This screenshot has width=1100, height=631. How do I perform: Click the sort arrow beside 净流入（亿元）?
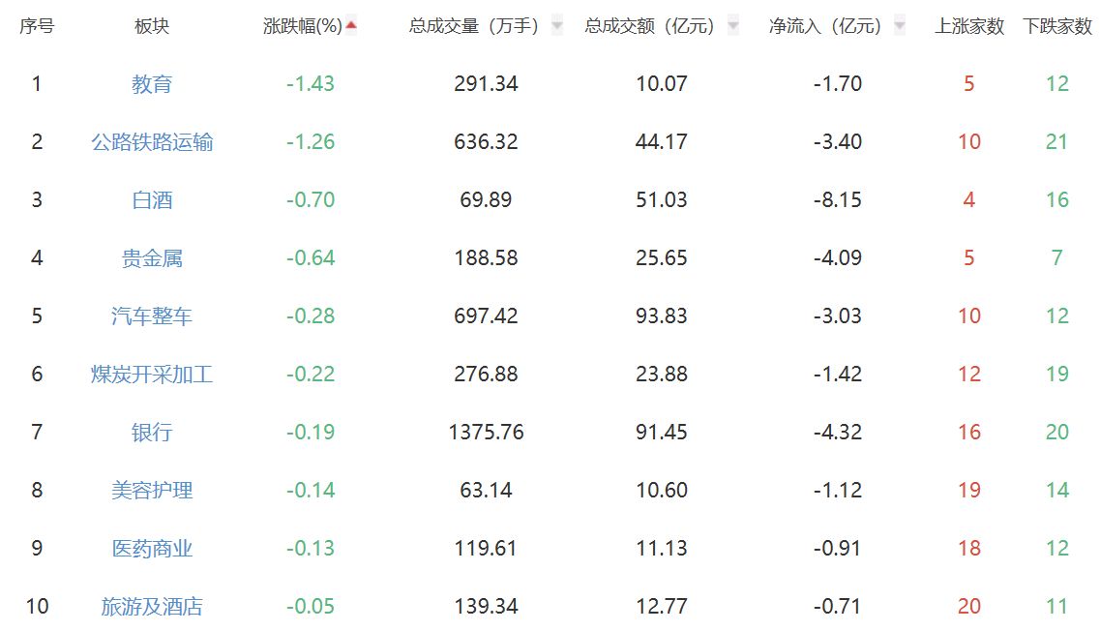click(900, 26)
